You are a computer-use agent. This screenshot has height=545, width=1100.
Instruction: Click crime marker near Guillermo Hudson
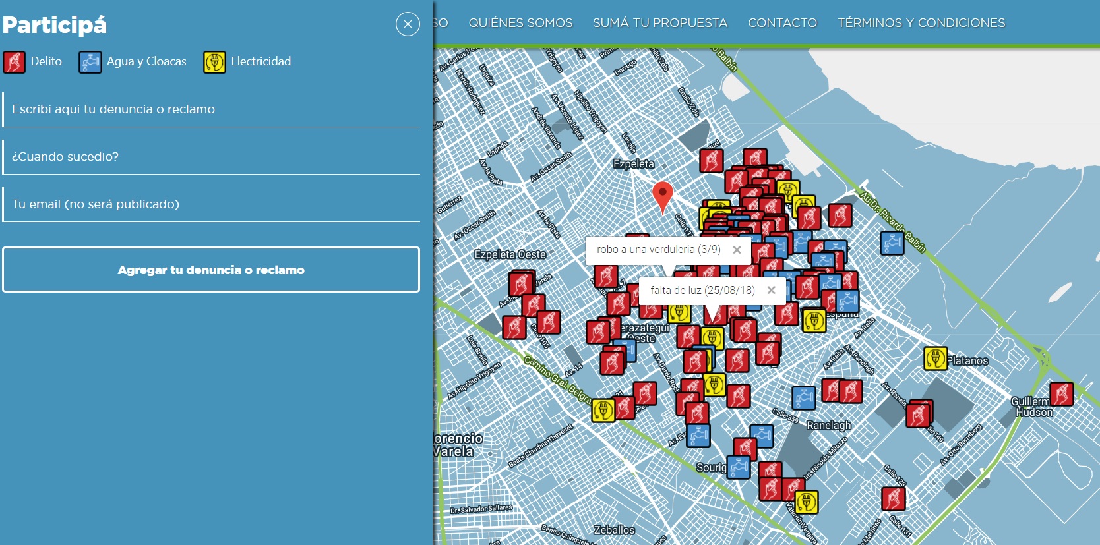click(x=1061, y=394)
